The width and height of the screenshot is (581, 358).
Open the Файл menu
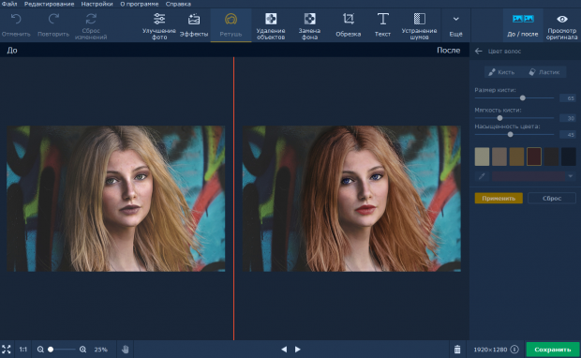tap(9, 4)
